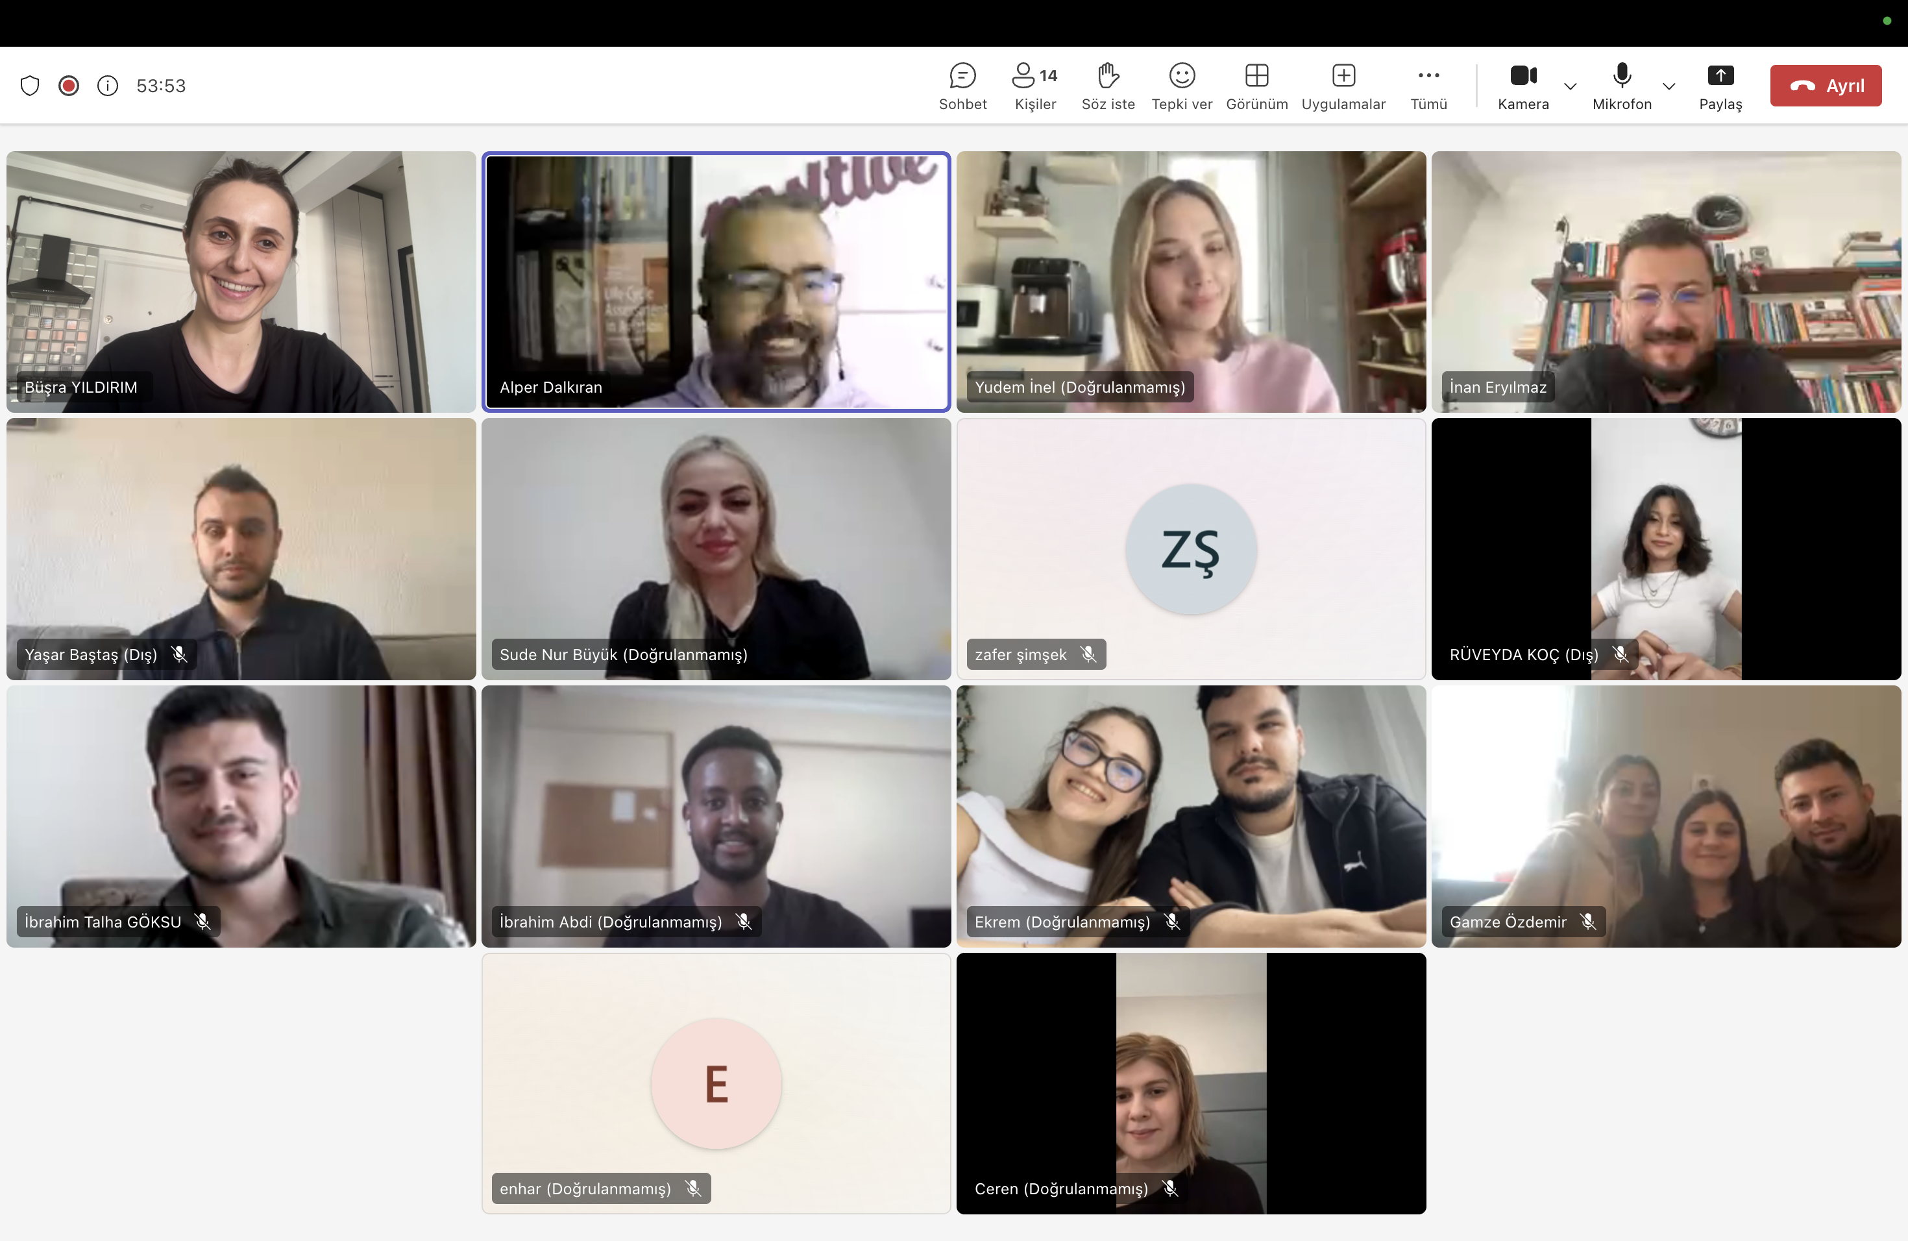Click Paylaş to share screen

coord(1720,86)
